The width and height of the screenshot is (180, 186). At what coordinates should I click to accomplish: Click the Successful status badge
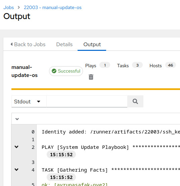pos(66,71)
